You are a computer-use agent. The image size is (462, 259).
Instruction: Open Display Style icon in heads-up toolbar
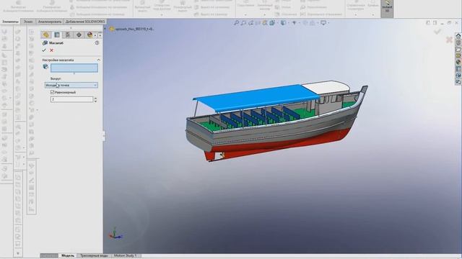[x=283, y=22]
